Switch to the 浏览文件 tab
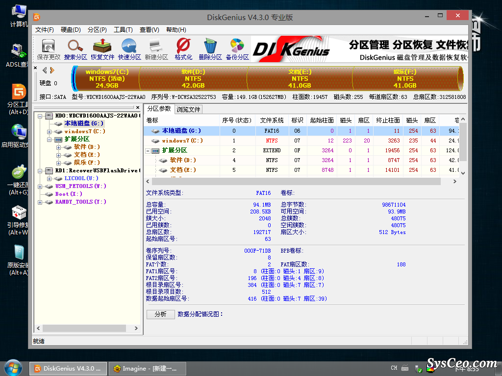The width and height of the screenshot is (502, 376). (188, 109)
